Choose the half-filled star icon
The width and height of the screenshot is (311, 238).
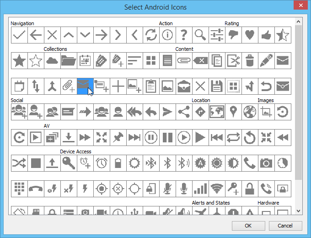[x=283, y=35]
